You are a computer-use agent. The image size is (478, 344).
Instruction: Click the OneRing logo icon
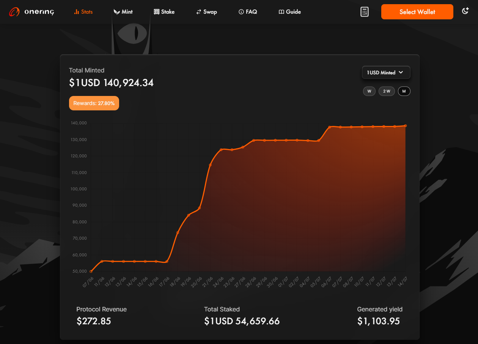pos(14,12)
